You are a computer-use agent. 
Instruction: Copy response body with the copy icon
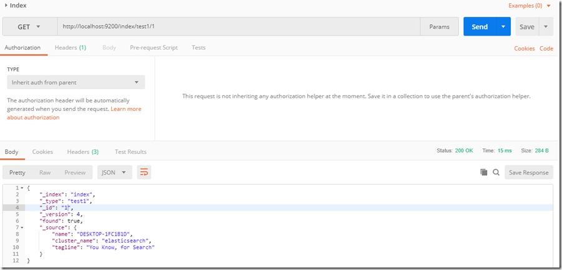(483, 172)
